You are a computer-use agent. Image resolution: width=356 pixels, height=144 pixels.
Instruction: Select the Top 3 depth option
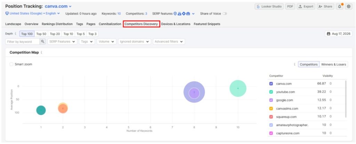(92, 34)
